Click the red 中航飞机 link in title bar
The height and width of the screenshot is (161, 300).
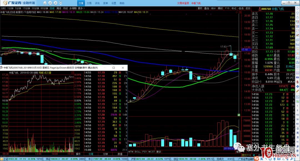(196, 3)
